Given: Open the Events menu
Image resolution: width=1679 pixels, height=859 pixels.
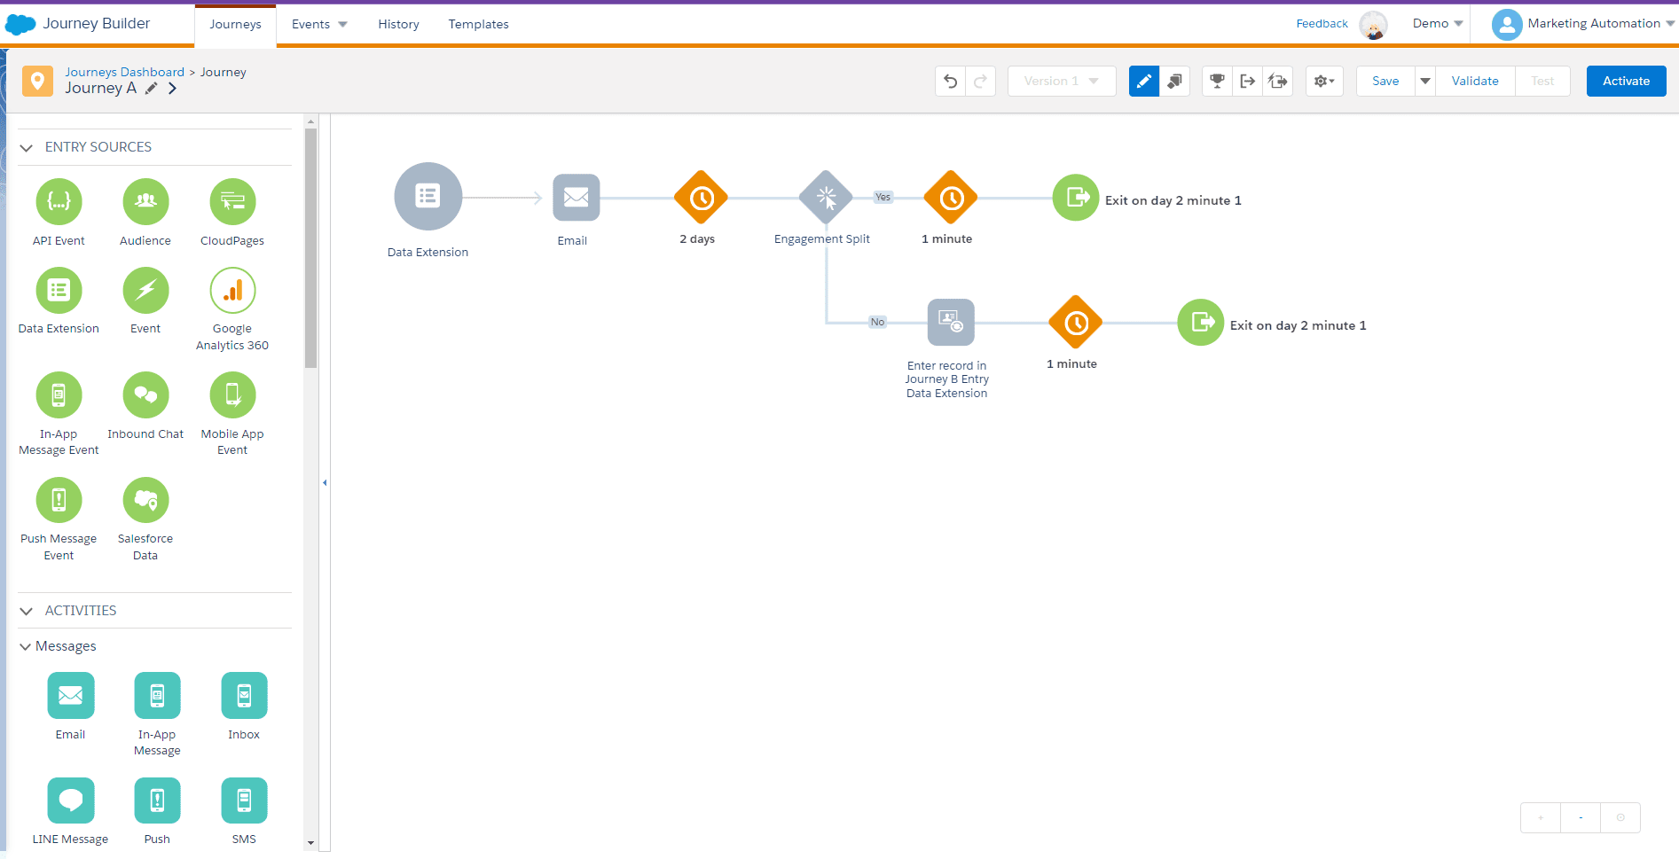Looking at the screenshot, I should pyautogui.click(x=319, y=25).
